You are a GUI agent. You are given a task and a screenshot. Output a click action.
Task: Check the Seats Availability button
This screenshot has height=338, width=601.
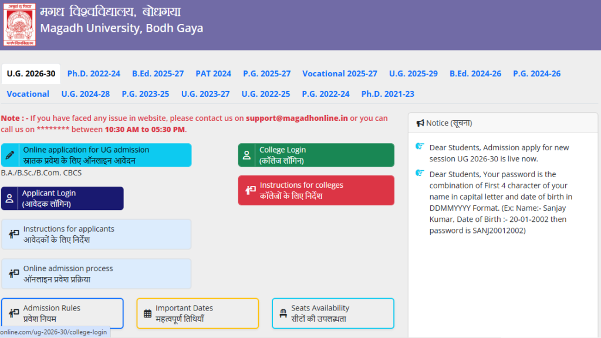point(333,313)
